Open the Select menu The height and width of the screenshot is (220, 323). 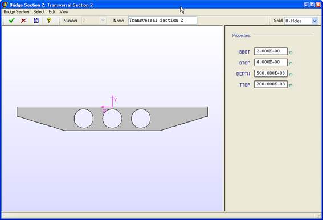click(39, 12)
